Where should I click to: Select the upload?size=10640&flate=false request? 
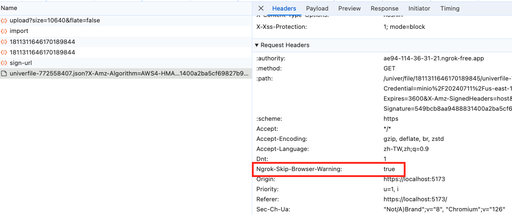(55, 21)
